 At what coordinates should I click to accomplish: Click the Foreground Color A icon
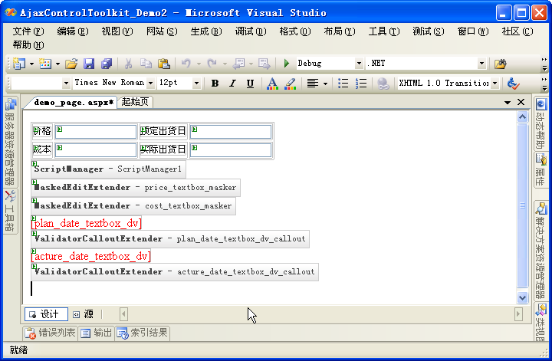271,84
